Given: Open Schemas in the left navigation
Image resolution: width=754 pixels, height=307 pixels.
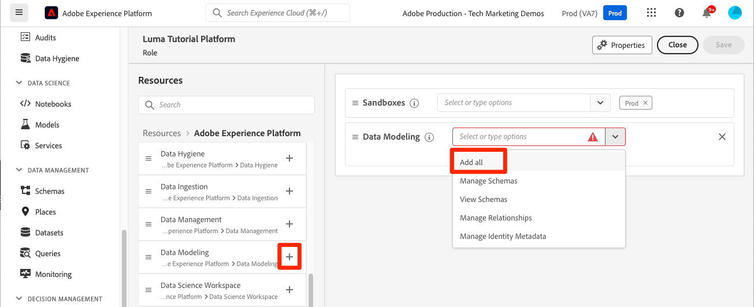Looking at the screenshot, I should (49, 191).
